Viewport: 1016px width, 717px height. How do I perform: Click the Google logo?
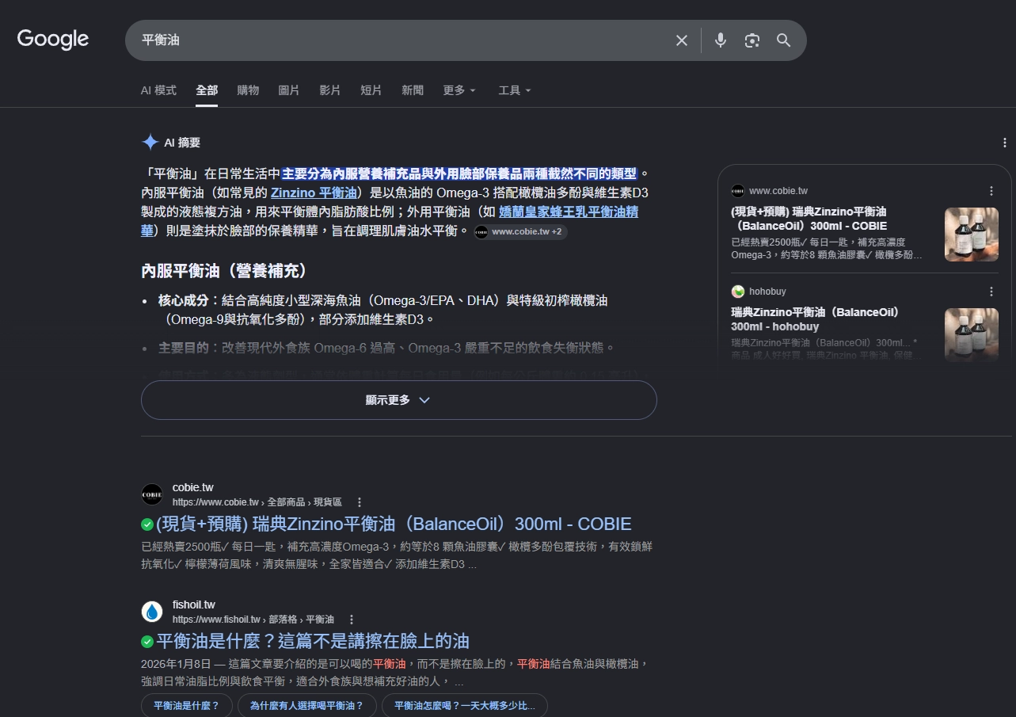click(x=53, y=39)
